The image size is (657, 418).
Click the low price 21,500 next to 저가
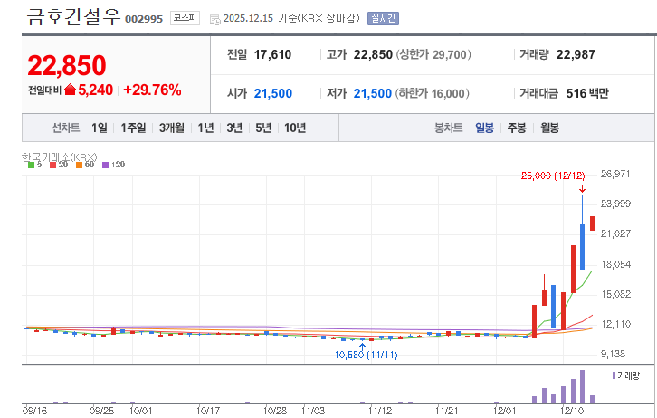coord(373,93)
